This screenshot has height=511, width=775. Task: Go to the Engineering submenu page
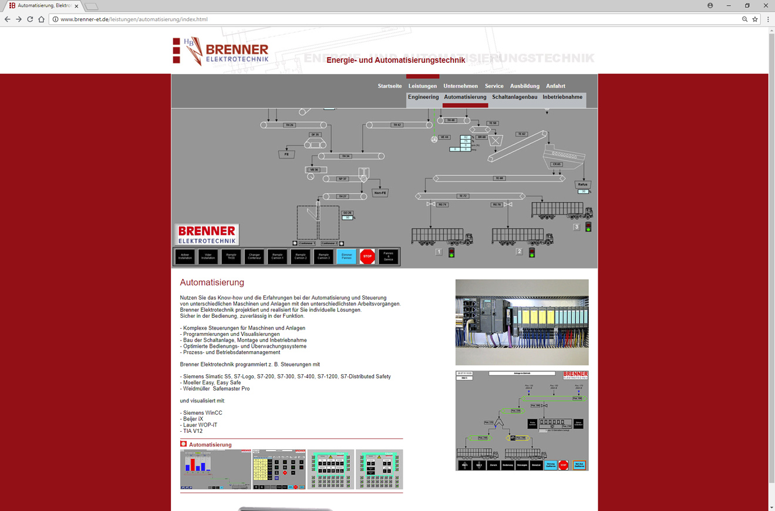pyautogui.click(x=423, y=98)
